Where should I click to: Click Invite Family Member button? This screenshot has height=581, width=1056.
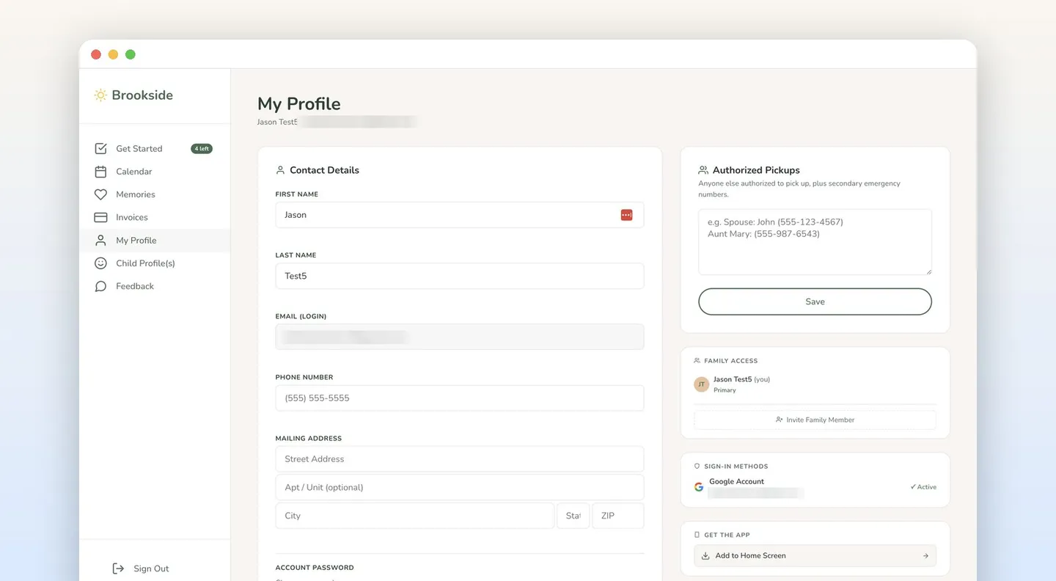pos(815,420)
